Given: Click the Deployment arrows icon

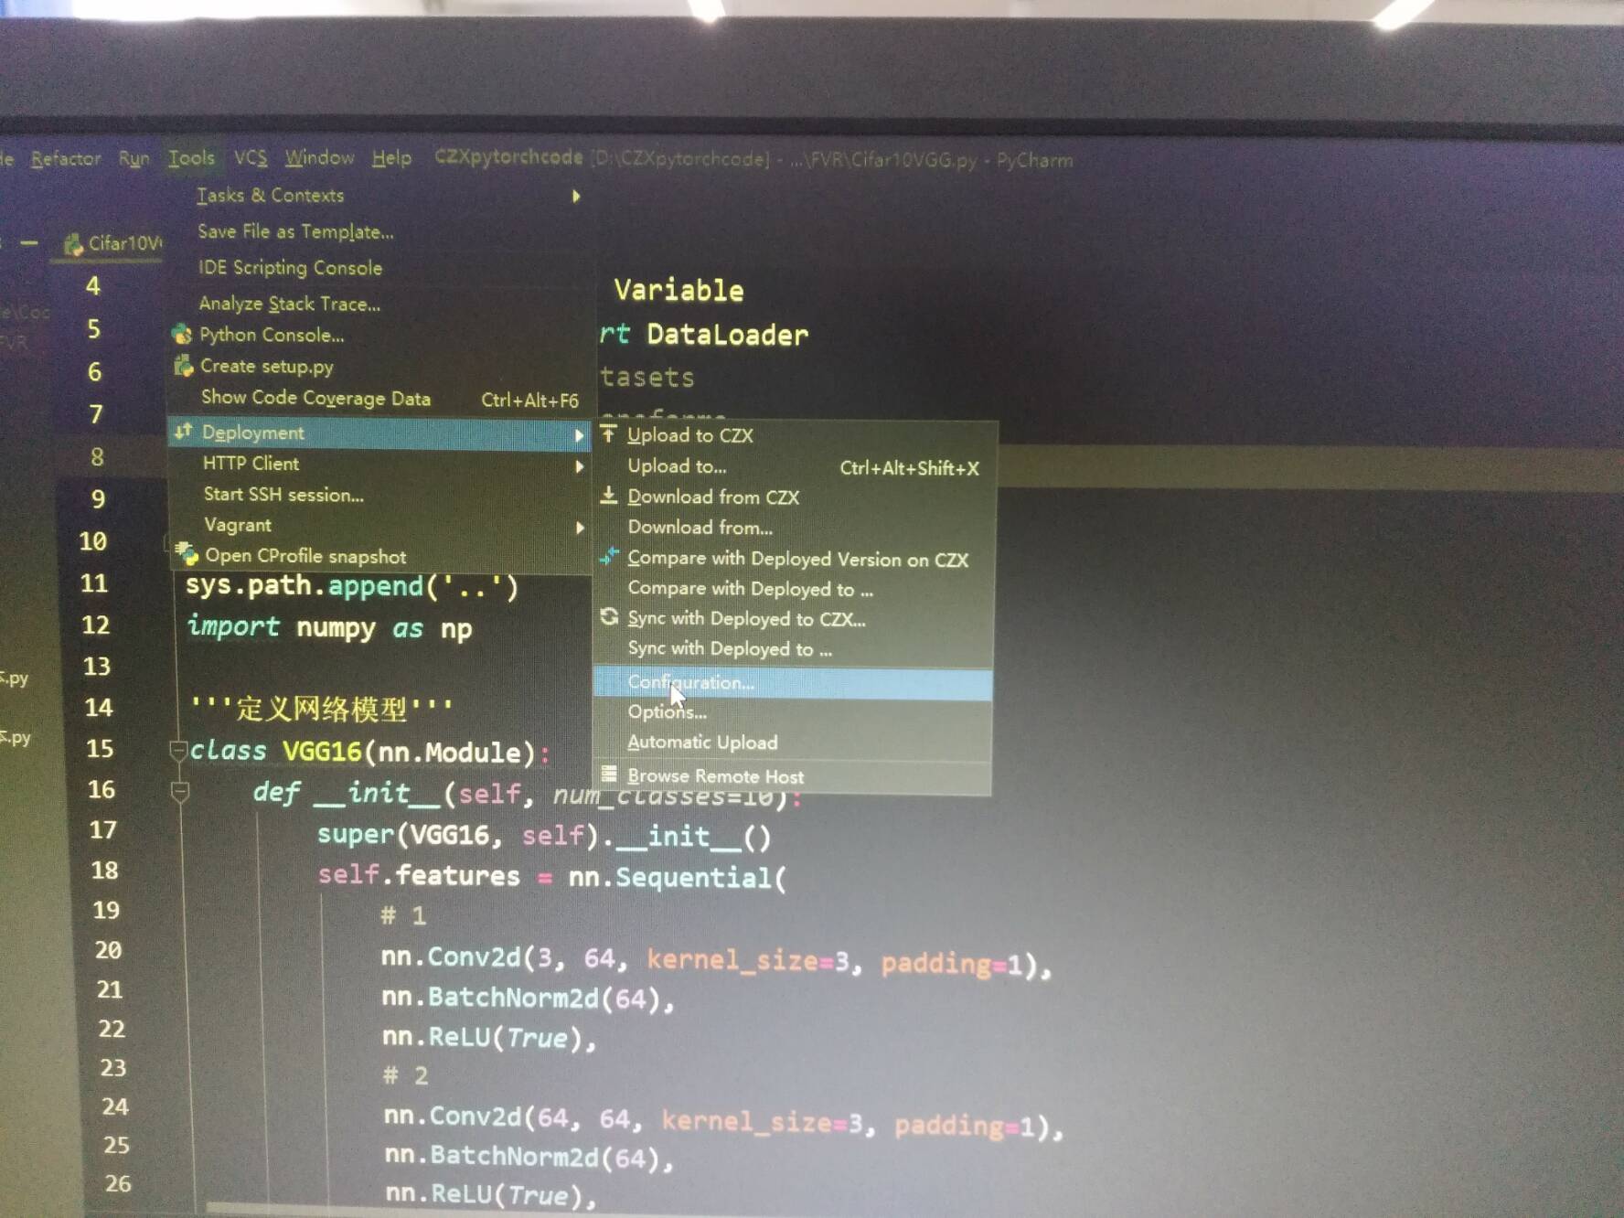Looking at the screenshot, I should click(184, 431).
